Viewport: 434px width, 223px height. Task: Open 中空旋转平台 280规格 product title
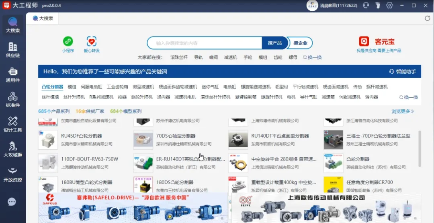click(284, 159)
